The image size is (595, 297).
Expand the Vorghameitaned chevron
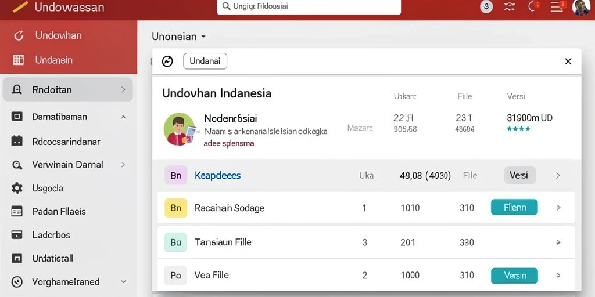click(123, 282)
